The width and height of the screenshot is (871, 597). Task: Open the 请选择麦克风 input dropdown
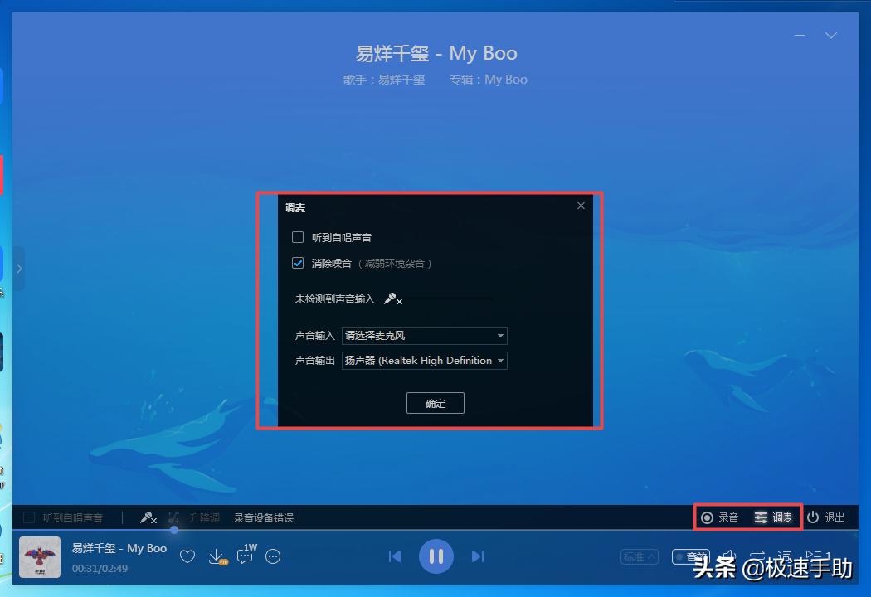pos(424,336)
